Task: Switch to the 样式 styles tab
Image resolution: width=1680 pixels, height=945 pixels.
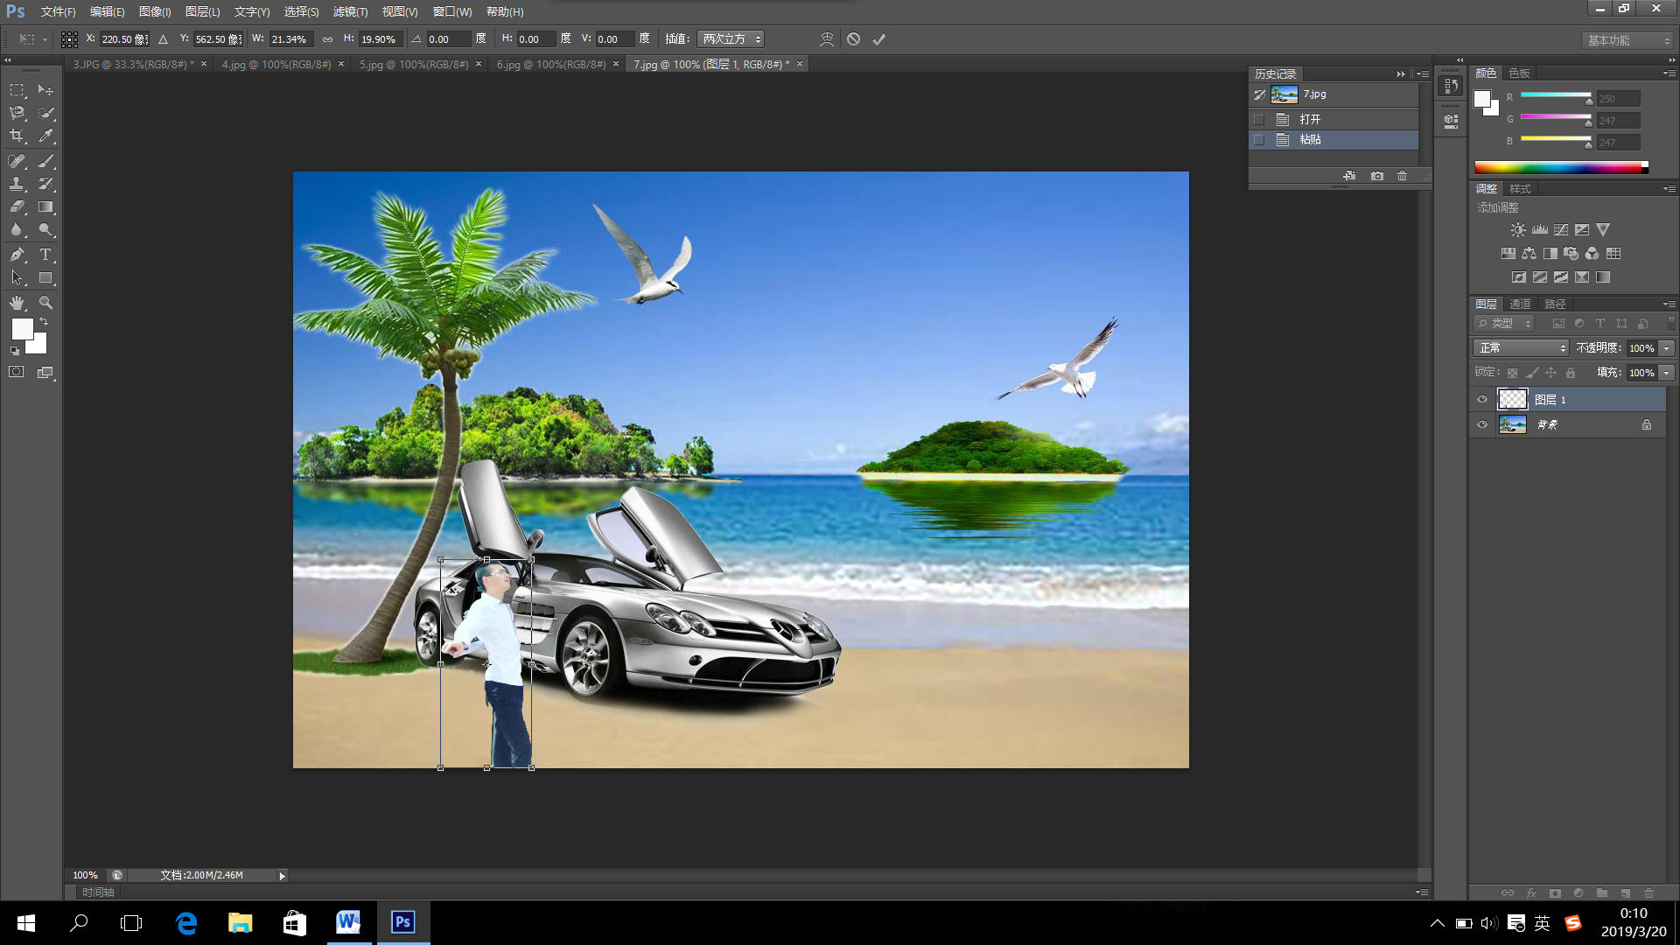Action: pyautogui.click(x=1520, y=189)
